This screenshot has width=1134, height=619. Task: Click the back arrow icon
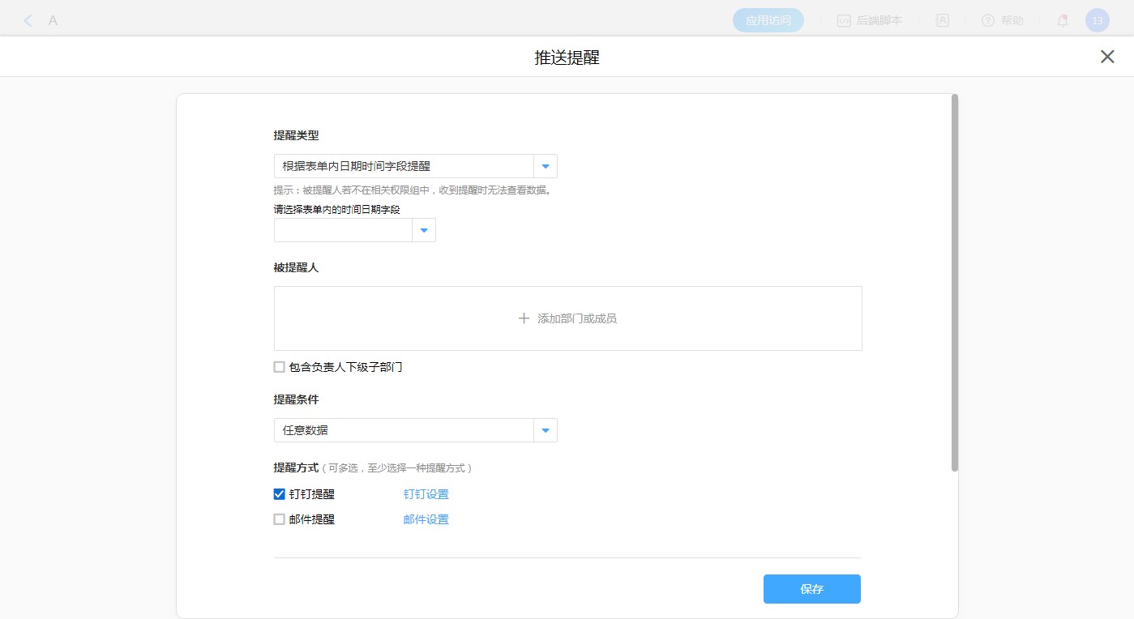(x=28, y=21)
